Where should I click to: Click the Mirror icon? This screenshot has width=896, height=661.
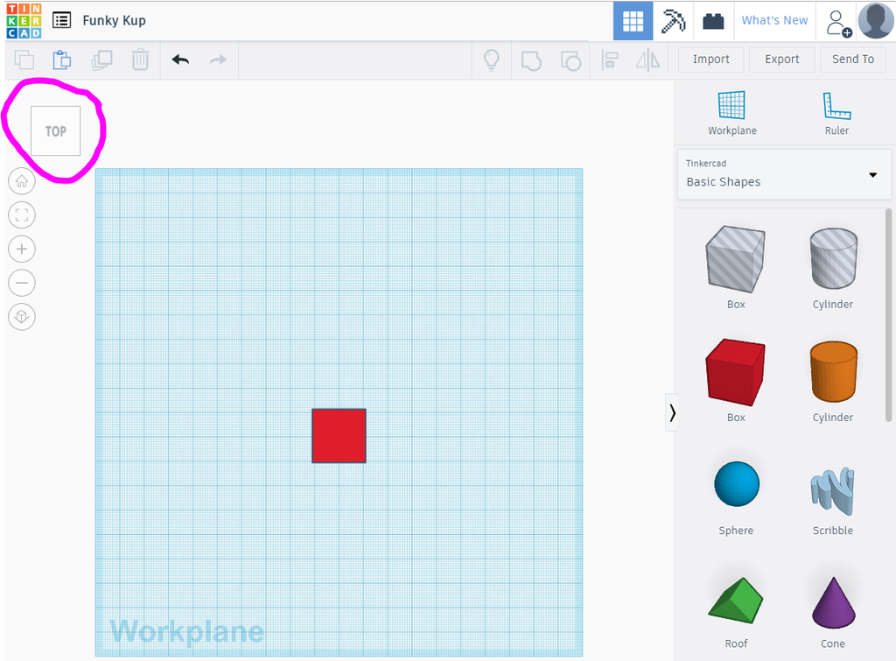648,60
